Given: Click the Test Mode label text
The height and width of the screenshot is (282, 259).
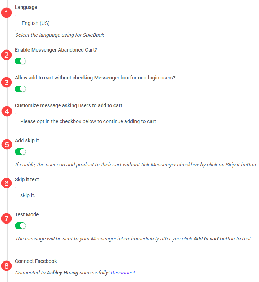Looking at the screenshot, I should 27,214.
